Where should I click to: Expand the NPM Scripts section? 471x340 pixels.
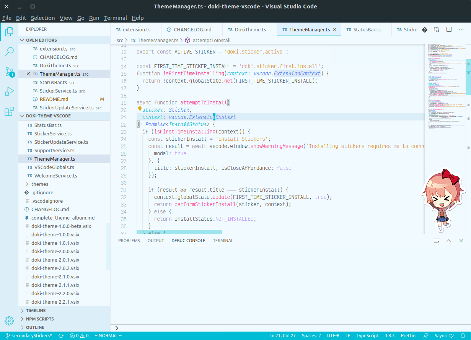point(64,319)
